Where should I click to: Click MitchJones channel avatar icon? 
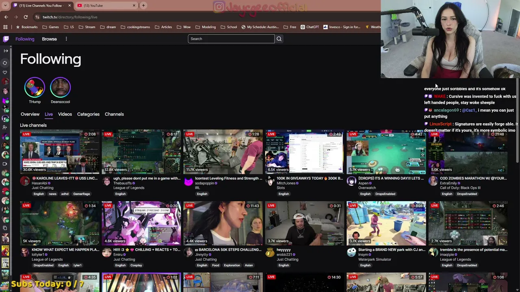[270, 181]
